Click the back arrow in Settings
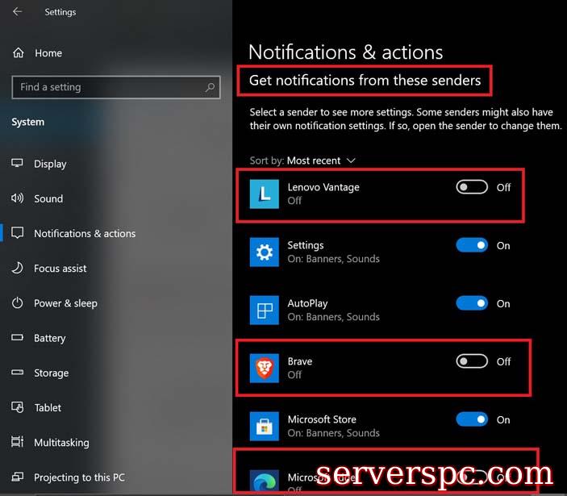 coord(18,12)
